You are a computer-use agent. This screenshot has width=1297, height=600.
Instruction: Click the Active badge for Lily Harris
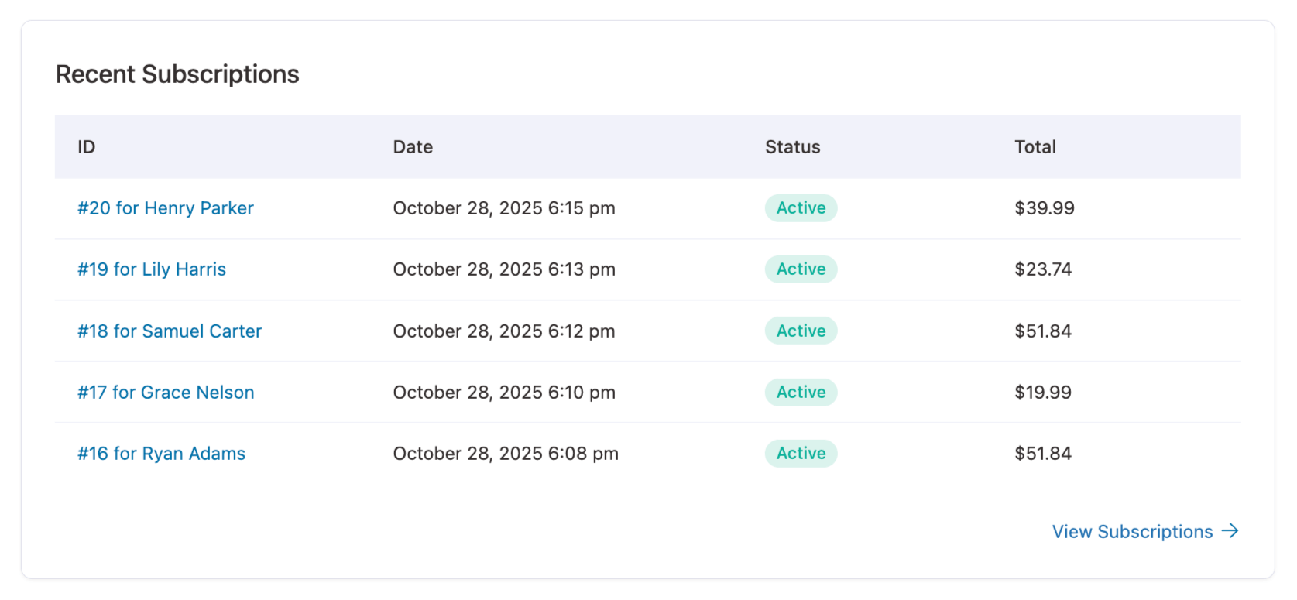(x=801, y=269)
